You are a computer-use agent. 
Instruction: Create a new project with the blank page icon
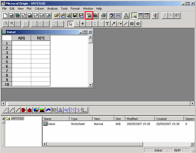5,15
